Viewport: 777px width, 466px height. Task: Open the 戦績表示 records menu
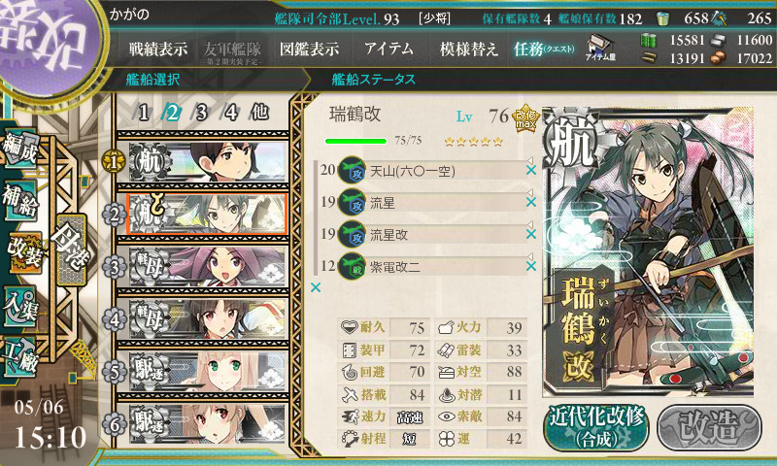(x=158, y=49)
